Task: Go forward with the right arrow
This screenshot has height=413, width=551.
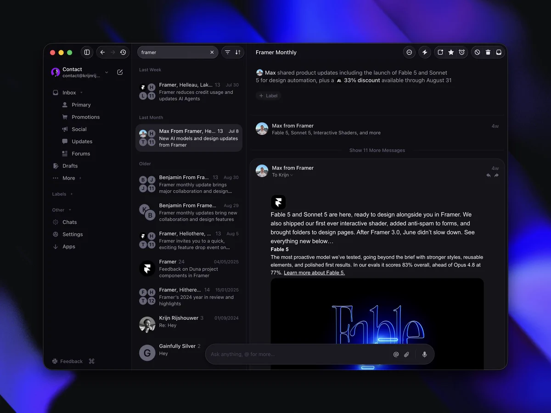Action: (x=113, y=52)
